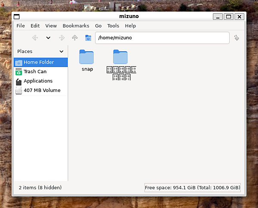This screenshot has width=258, height=208.
Task: Open the View menu
Action: 51,26
